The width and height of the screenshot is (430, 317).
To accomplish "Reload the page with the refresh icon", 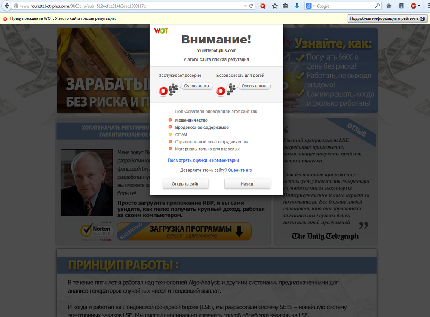I will click(x=251, y=6).
